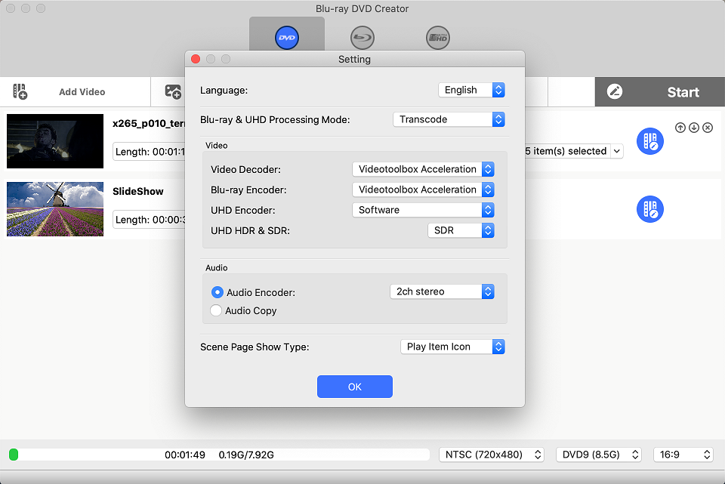Select the windmill SlideShow thumbnail
This screenshot has width=725, height=484.
point(55,209)
